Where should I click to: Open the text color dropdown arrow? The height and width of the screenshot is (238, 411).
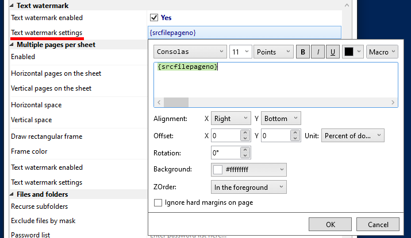[x=359, y=52]
